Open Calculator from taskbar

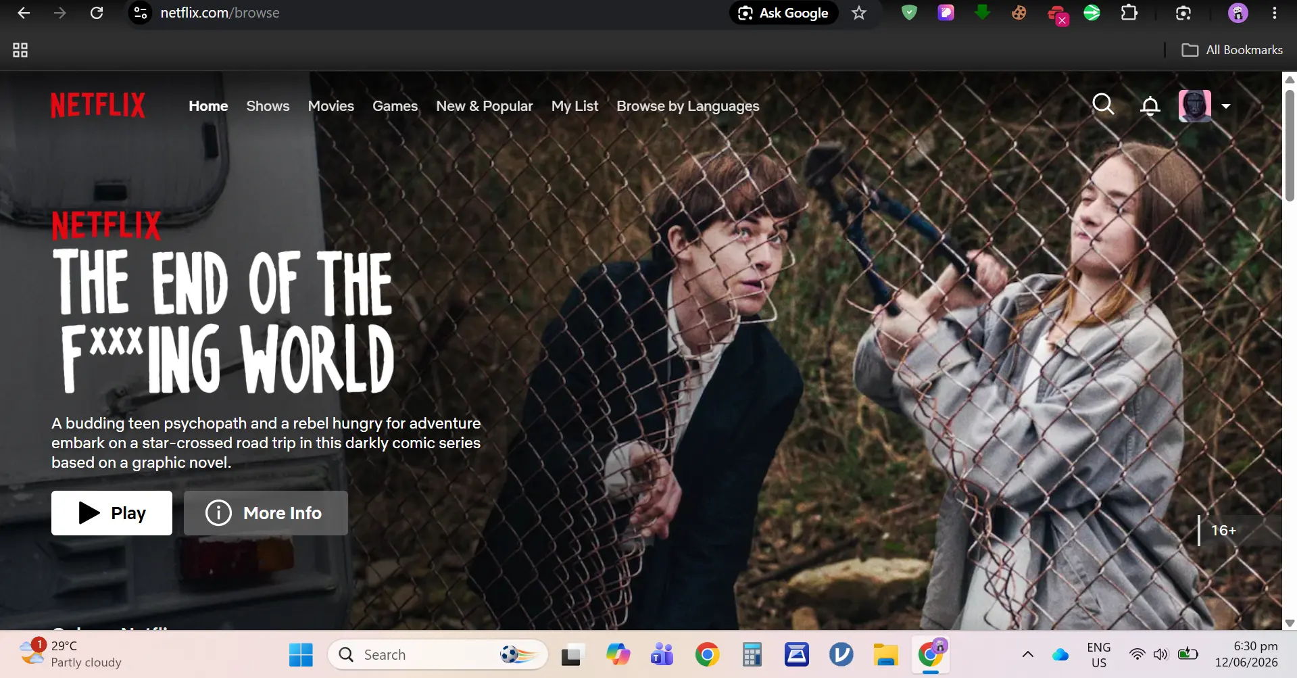point(752,655)
